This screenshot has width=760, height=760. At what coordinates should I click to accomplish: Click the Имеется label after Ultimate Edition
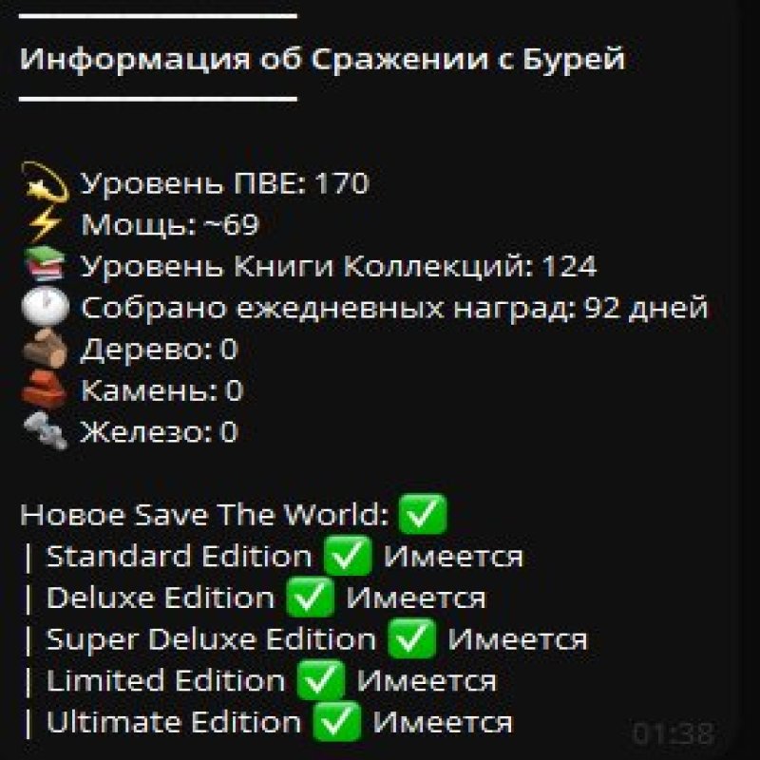[443, 723]
